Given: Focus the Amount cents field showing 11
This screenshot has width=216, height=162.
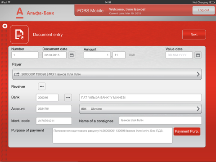Looking at the screenshot, I should [x=119, y=55].
